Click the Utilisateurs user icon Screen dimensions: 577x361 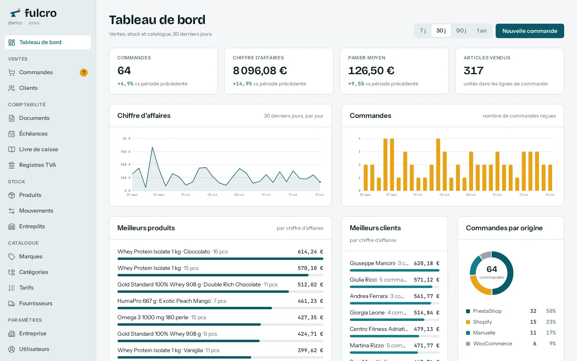[x=12, y=349]
